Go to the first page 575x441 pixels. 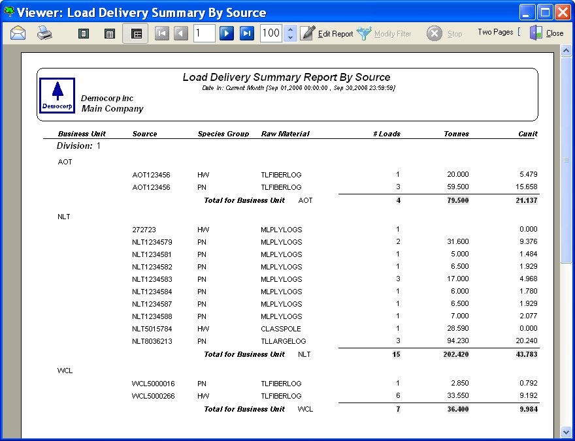[162, 33]
